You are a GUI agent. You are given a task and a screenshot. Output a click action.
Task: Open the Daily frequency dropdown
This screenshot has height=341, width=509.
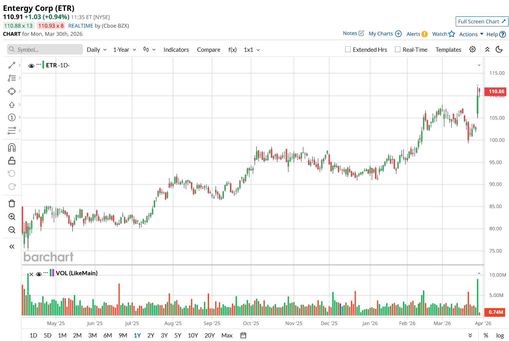point(97,49)
